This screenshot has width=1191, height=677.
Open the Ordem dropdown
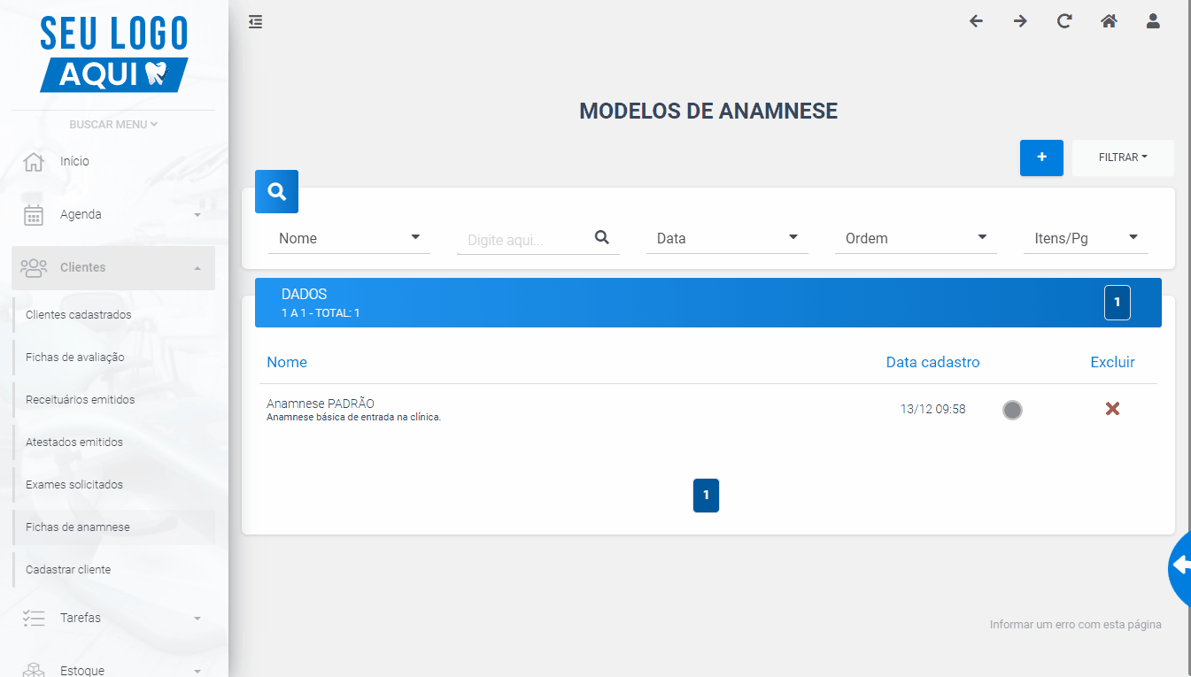(916, 238)
